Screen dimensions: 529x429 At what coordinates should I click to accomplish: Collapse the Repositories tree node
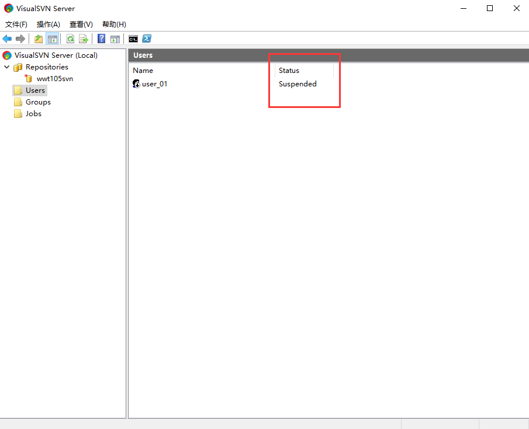point(7,67)
